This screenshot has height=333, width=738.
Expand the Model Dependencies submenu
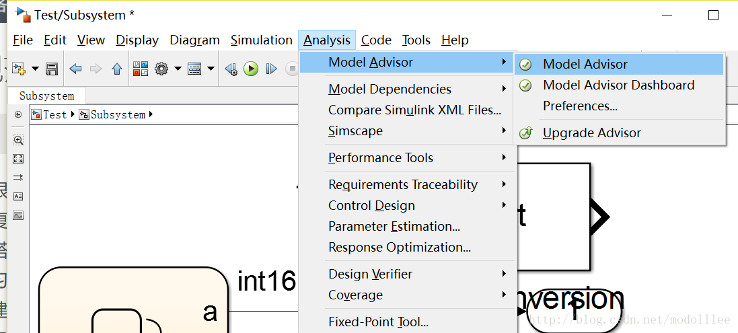[x=407, y=89]
